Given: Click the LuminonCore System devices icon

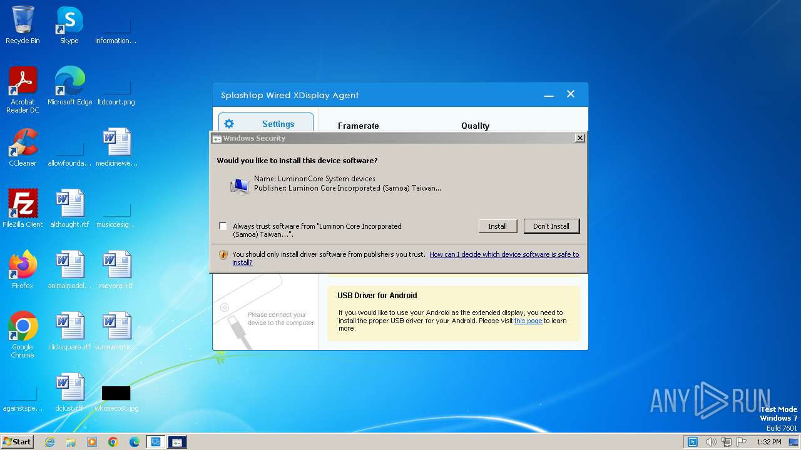Looking at the screenshot, I should (239, 186).
